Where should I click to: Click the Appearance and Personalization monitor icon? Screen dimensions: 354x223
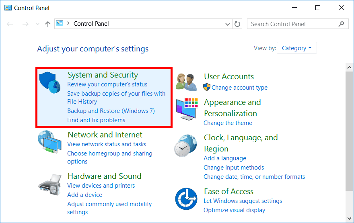(186, 108)
